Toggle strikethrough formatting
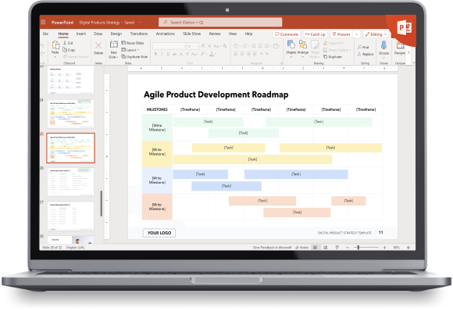453x311 pixels. coord(175,54)
